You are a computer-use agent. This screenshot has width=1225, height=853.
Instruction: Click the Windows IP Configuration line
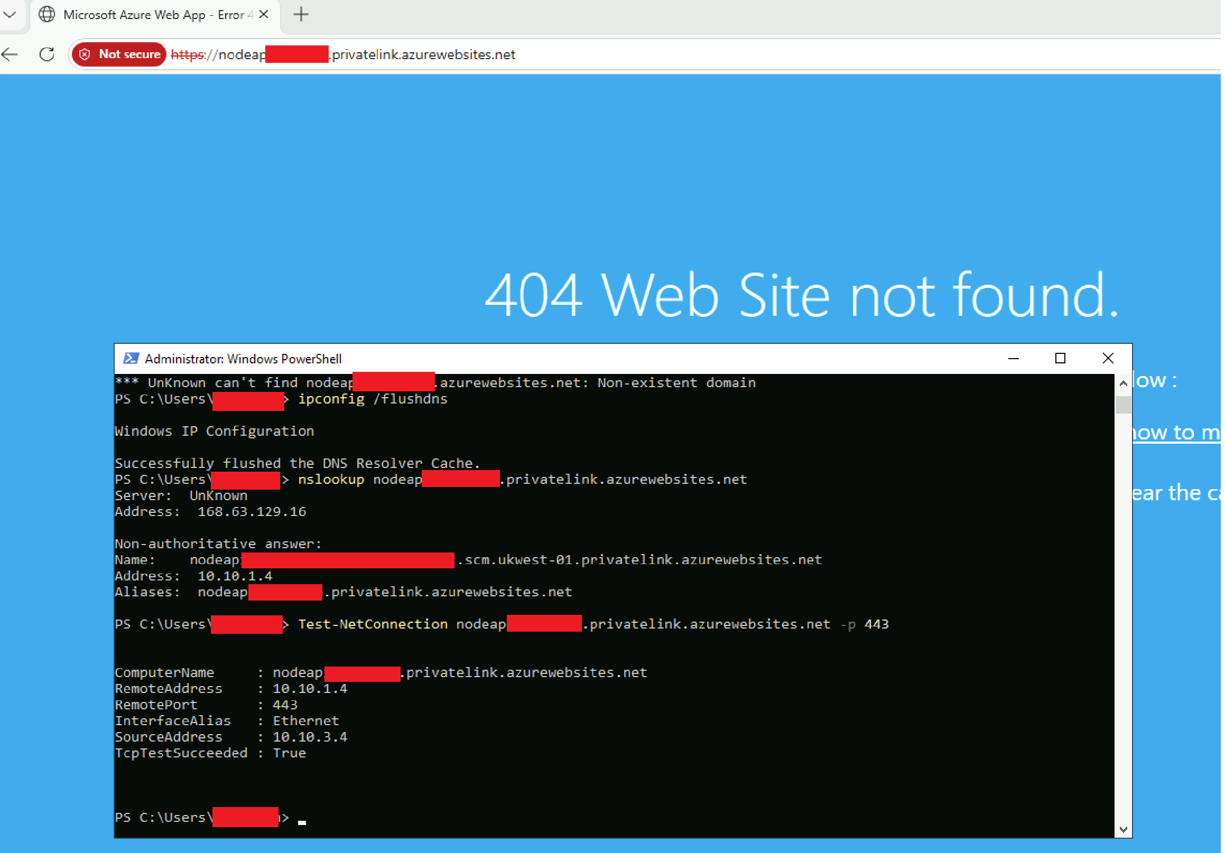point(215,433)
